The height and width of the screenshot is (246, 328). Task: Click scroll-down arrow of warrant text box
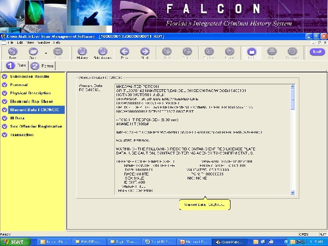coord(292,193)
